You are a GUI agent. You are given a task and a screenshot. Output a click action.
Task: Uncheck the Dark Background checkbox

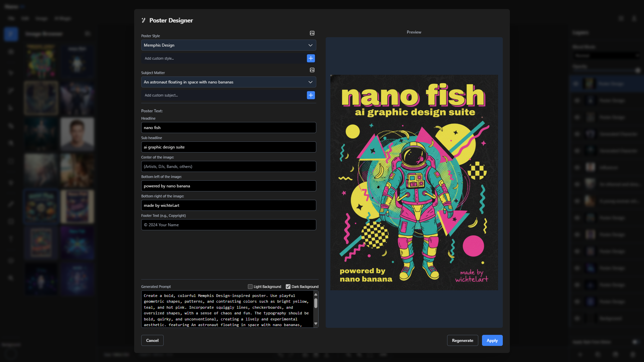pyautogui.click(x=288, y=287)
